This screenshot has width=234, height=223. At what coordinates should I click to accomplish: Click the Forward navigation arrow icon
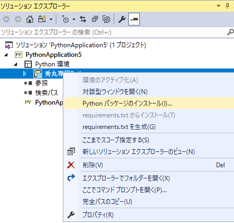coord(18,19)
